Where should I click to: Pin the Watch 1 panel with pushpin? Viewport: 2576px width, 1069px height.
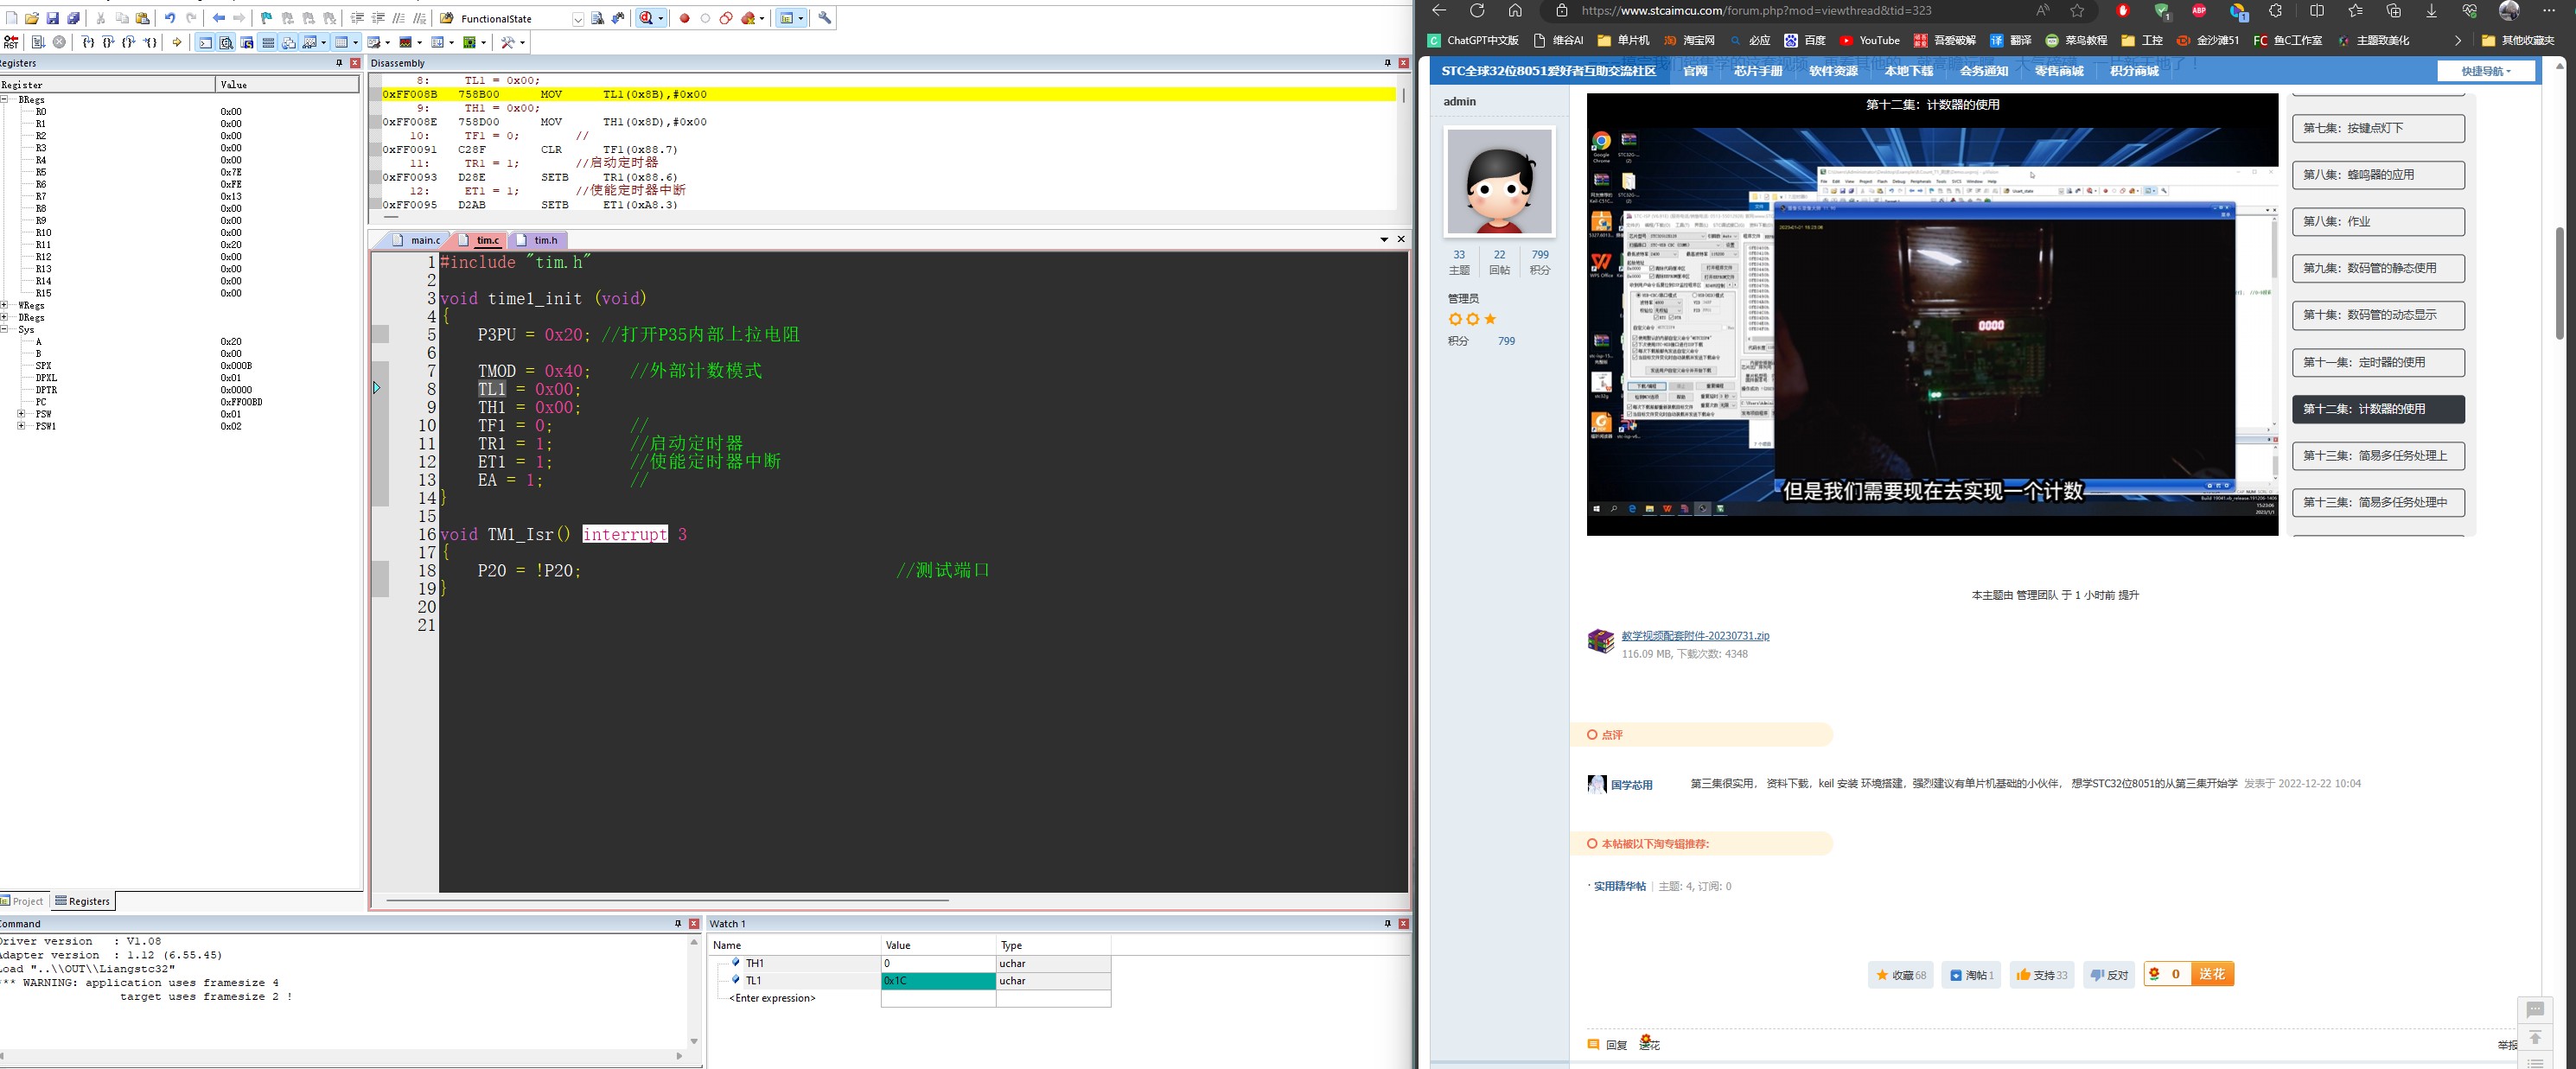pyautogui.click(x=1387, y=923)
